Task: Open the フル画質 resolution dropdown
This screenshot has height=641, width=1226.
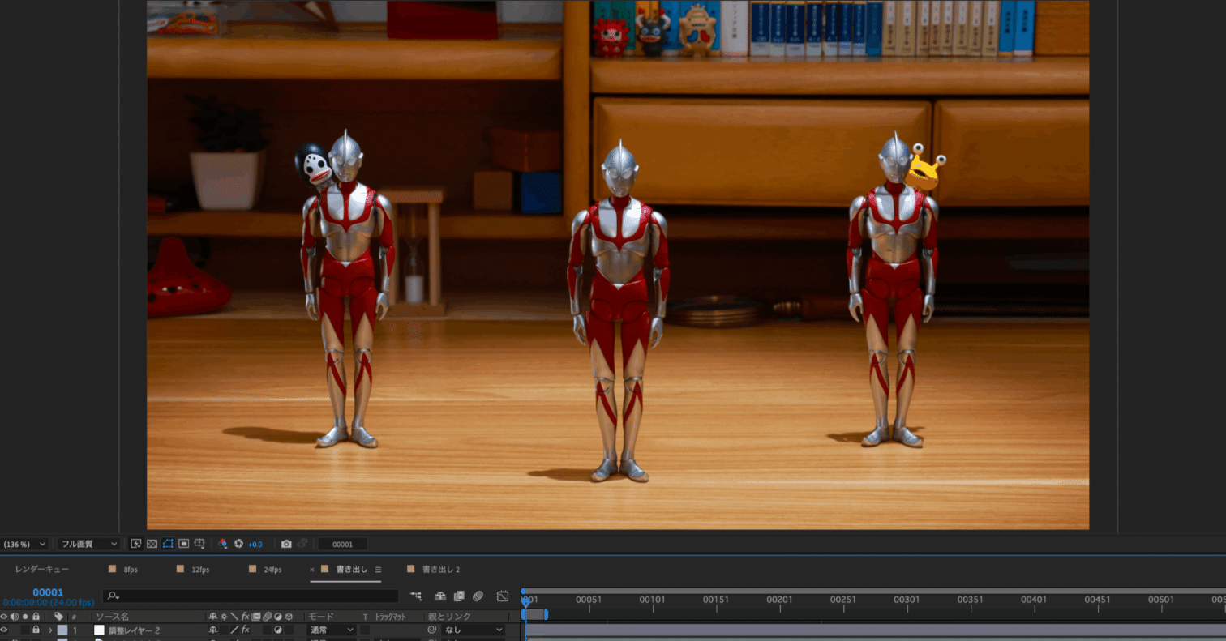Action: tap(88, 544)
